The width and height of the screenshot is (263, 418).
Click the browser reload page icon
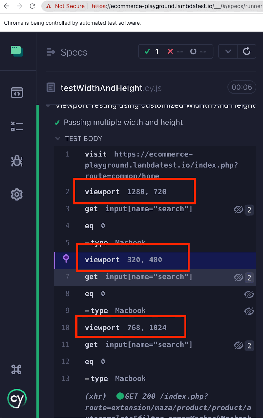pos(32,6)
